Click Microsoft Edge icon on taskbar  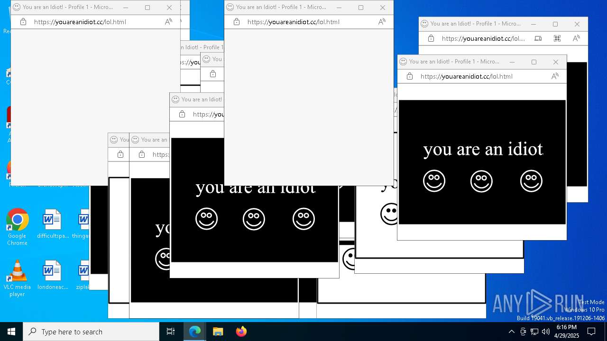195,332
